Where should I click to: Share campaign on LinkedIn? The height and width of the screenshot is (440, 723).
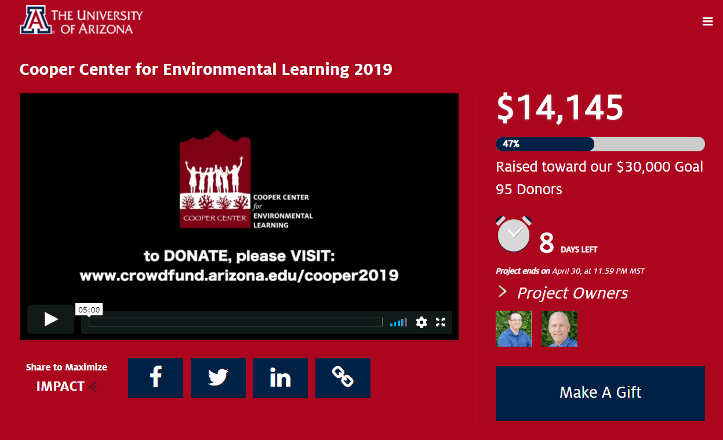point(280,378)
